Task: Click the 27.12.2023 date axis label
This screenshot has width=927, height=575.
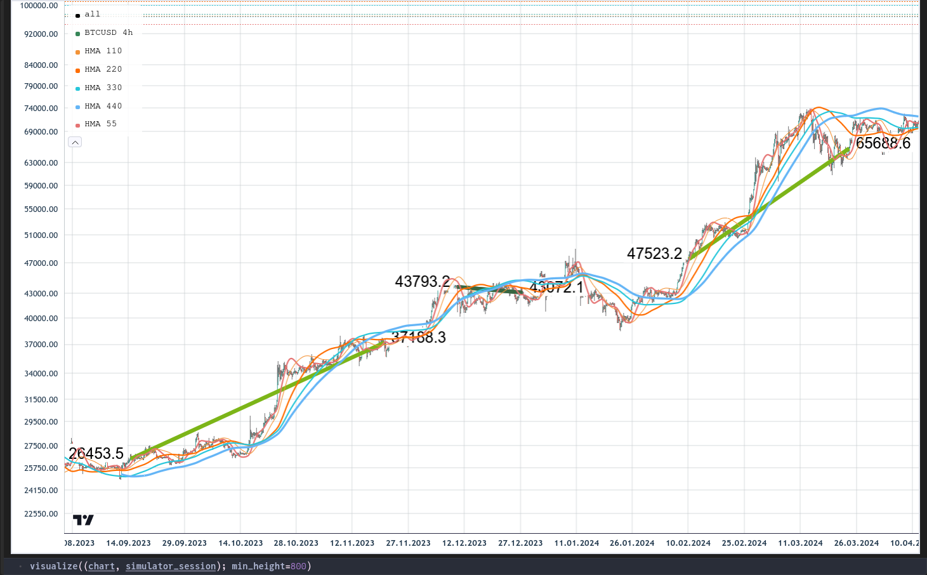Action: [520, 543]
